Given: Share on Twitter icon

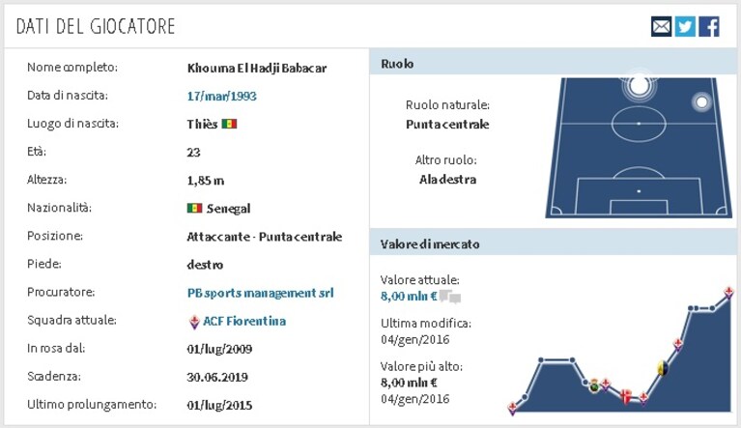Looking at the screenshot, I should pyautogui.click(x=685, y=26).
